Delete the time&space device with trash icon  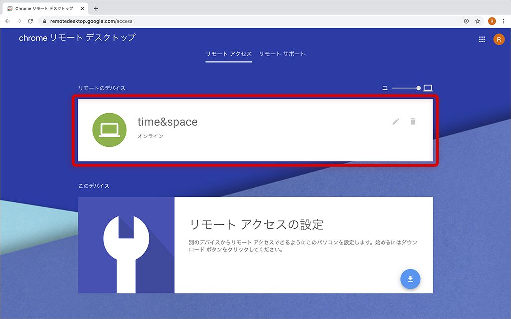pyautogui.click(x=413, y=121)
